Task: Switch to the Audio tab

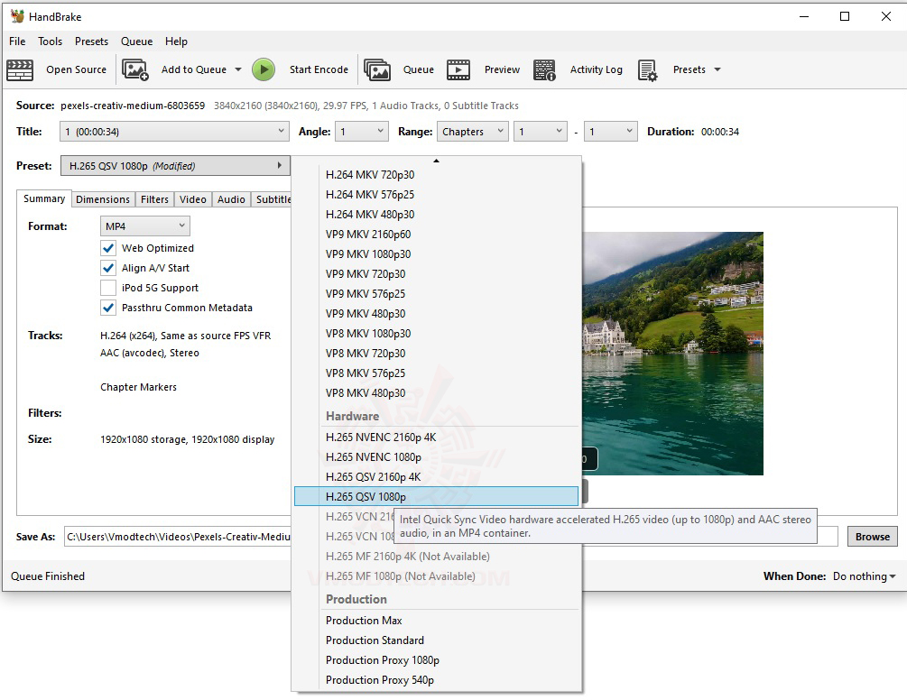Action: tap(231, 199)
